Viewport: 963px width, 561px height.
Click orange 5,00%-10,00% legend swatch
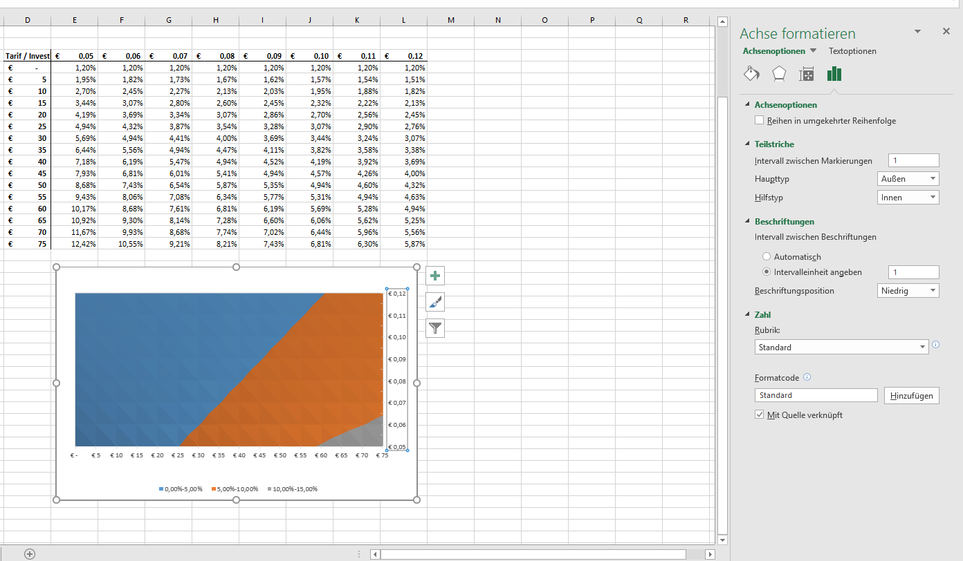pyautogui.click(x=214, y=489)
